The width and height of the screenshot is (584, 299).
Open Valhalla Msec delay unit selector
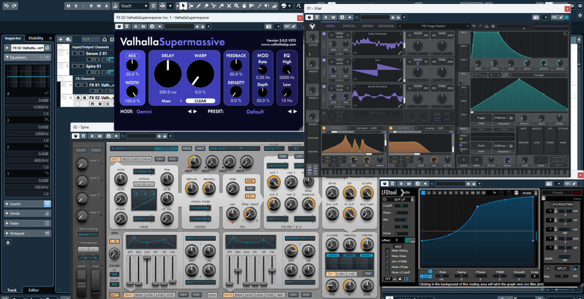[x=171, y=101]
